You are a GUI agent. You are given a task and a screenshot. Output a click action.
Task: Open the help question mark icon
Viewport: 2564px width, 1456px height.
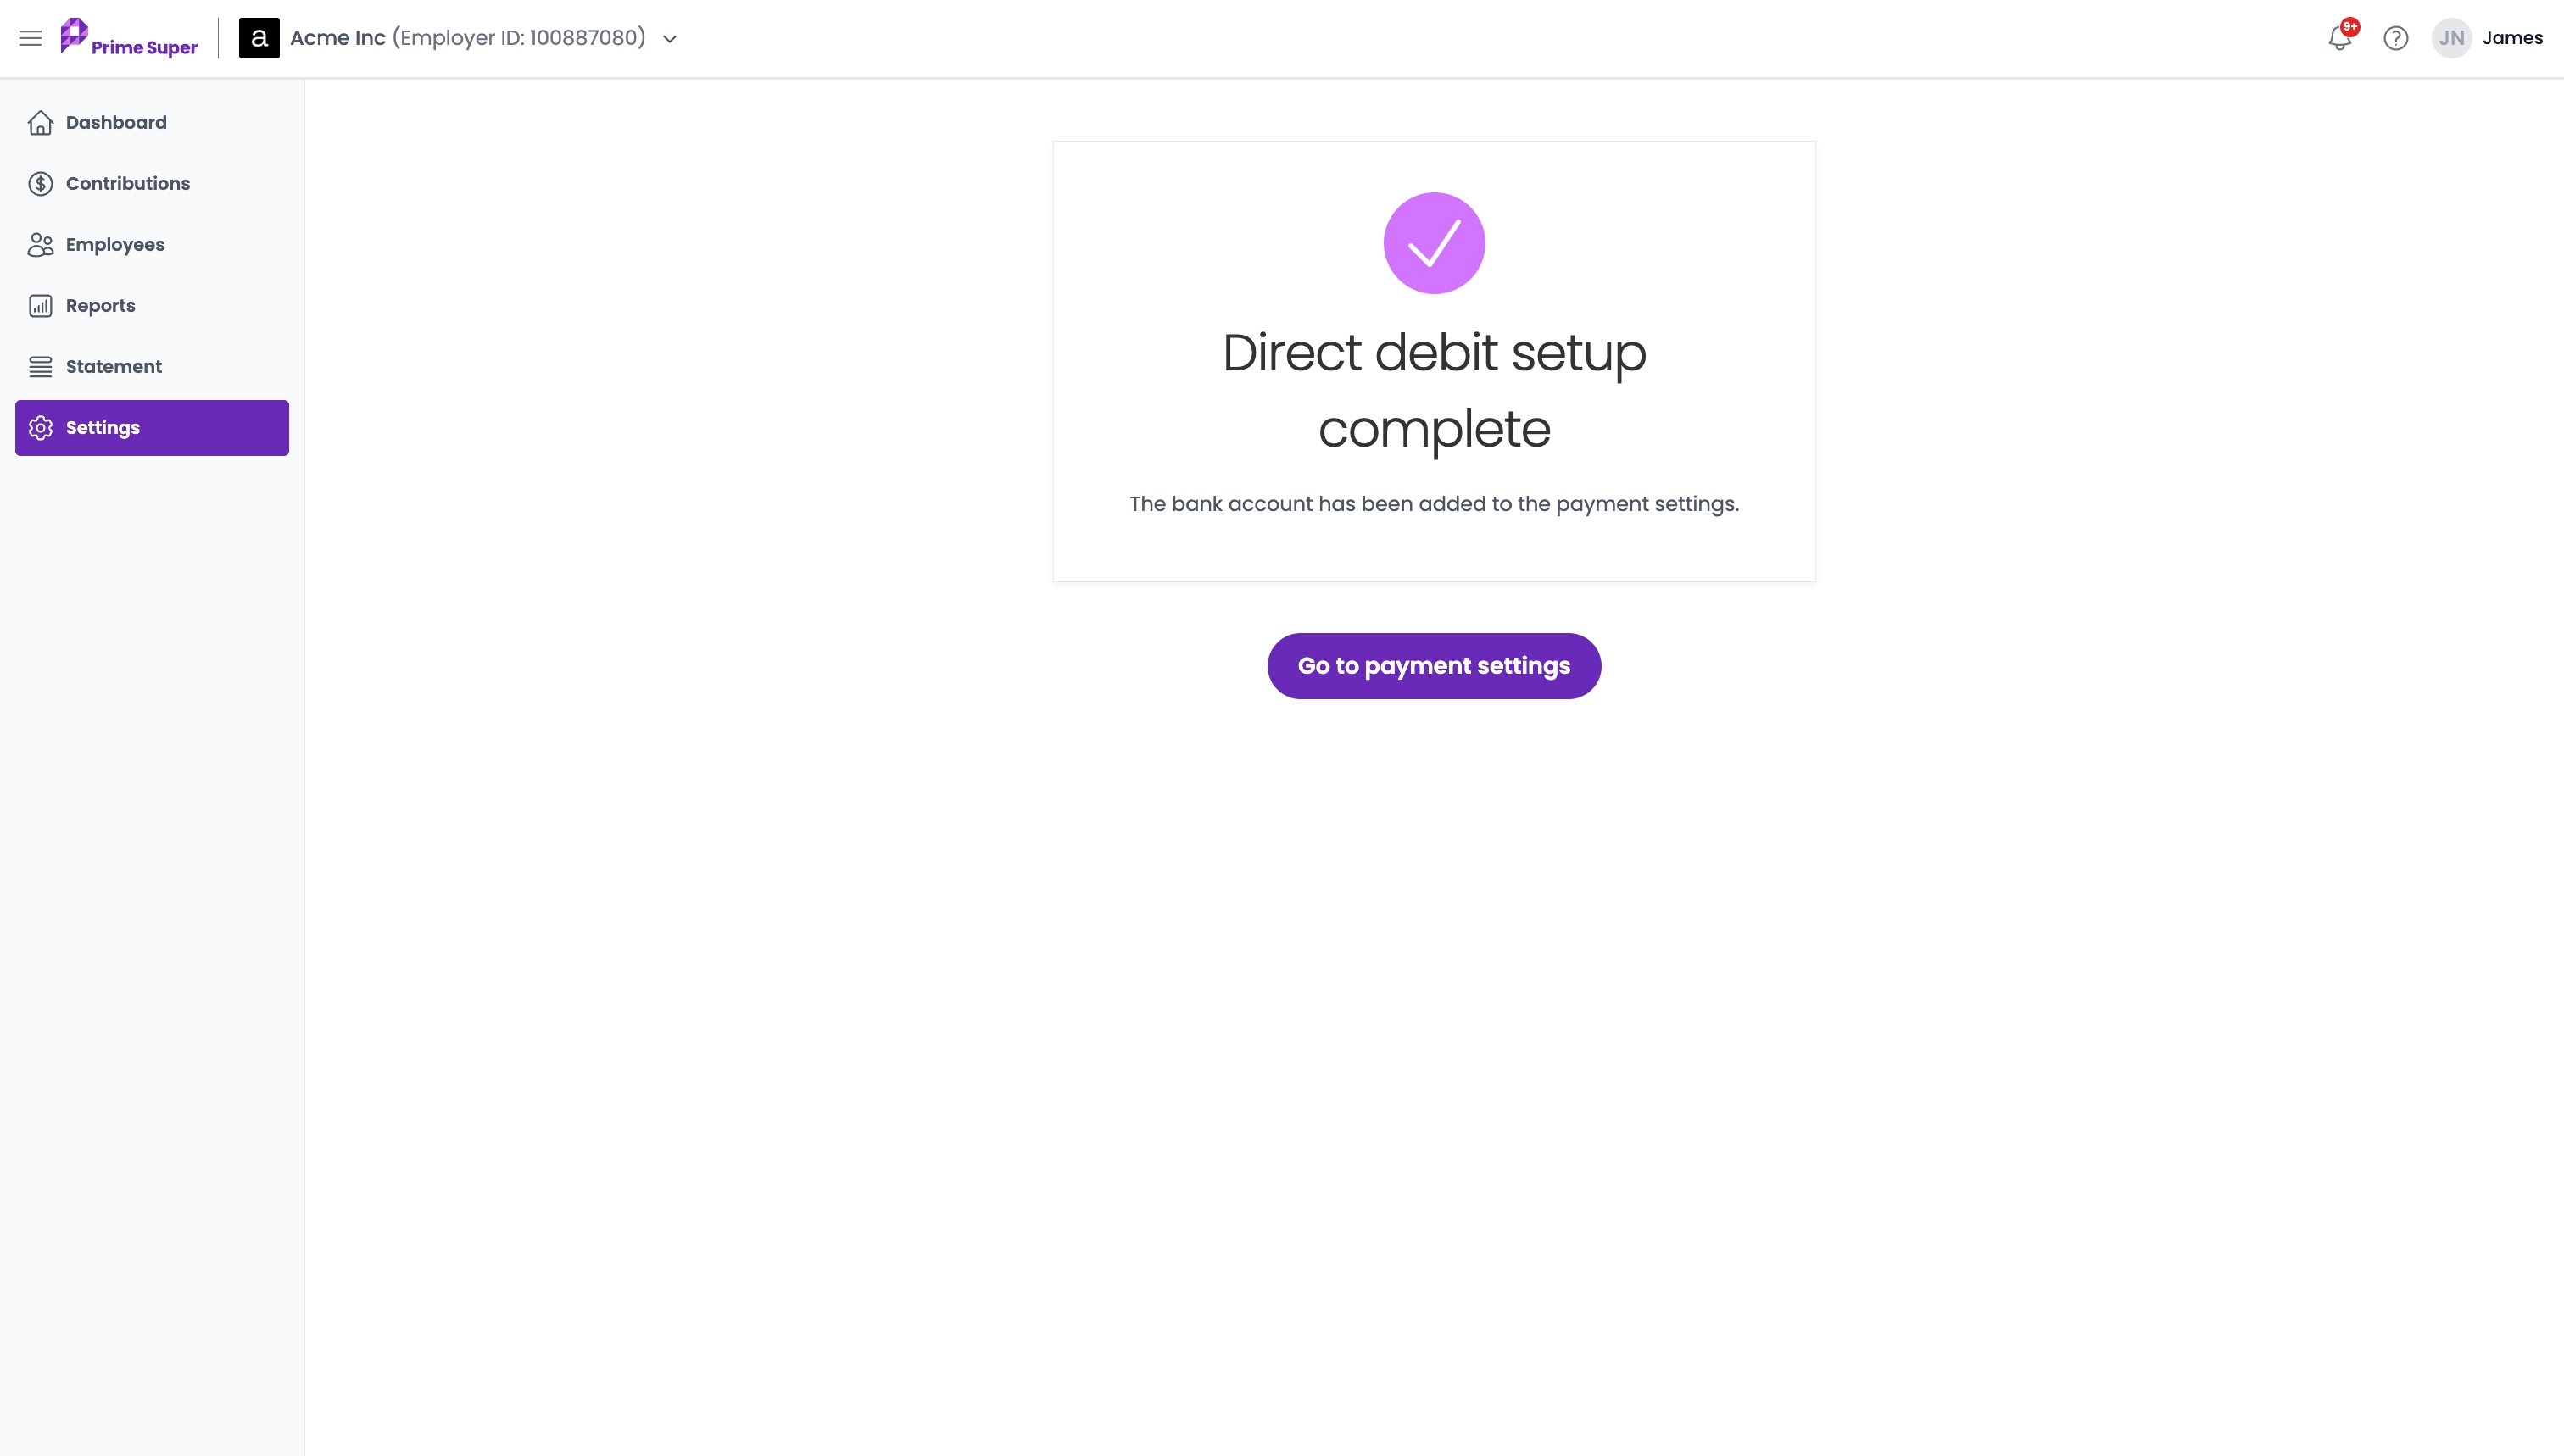click(x=2396, y=38)
